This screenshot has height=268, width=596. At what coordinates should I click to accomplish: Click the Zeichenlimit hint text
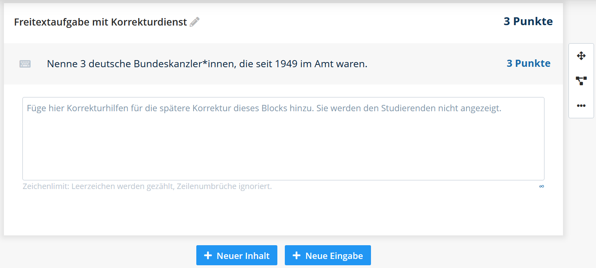pyautogui.click(x=147, y=186)
